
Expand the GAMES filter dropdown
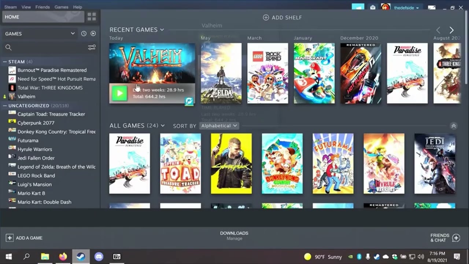pos(40,33)
